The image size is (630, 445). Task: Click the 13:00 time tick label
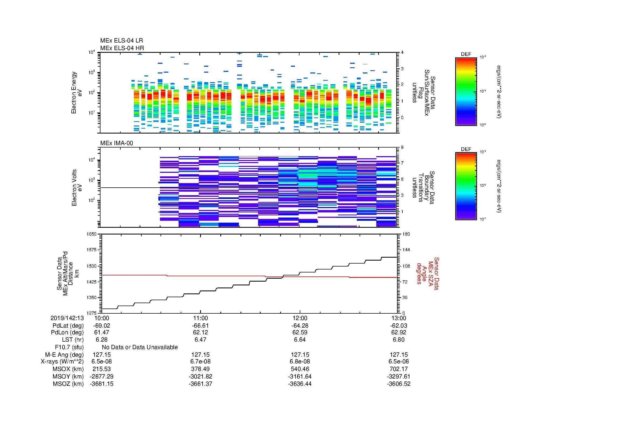398,318
